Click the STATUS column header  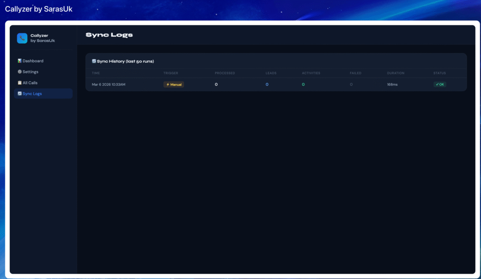(x=440, y=73)
